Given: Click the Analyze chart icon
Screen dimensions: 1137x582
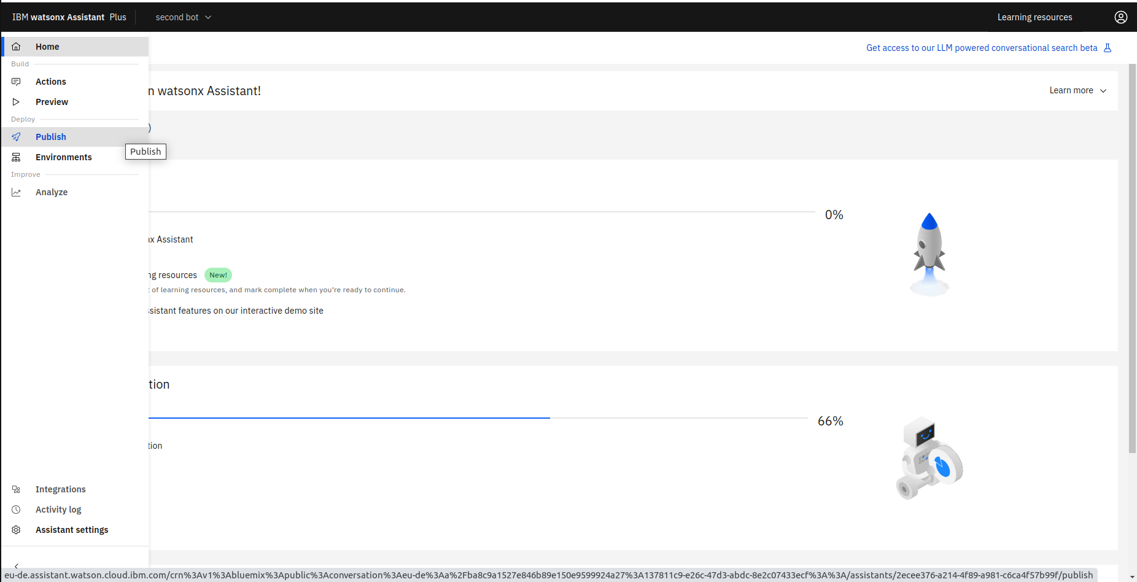Looking at the screenshot, I should pos(16,192).
